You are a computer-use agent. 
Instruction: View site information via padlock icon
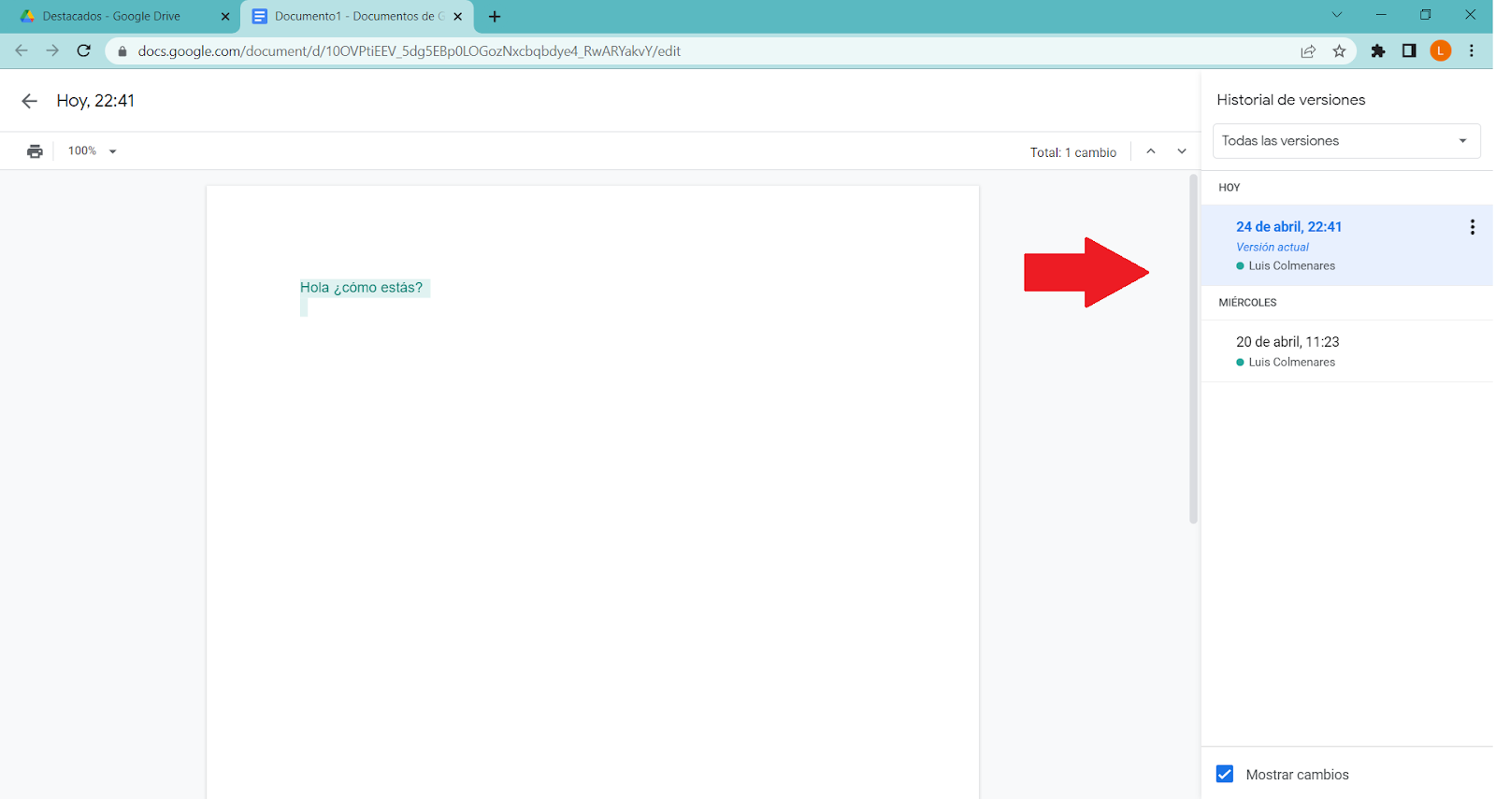pyautogui.click(x=122, y=51)
